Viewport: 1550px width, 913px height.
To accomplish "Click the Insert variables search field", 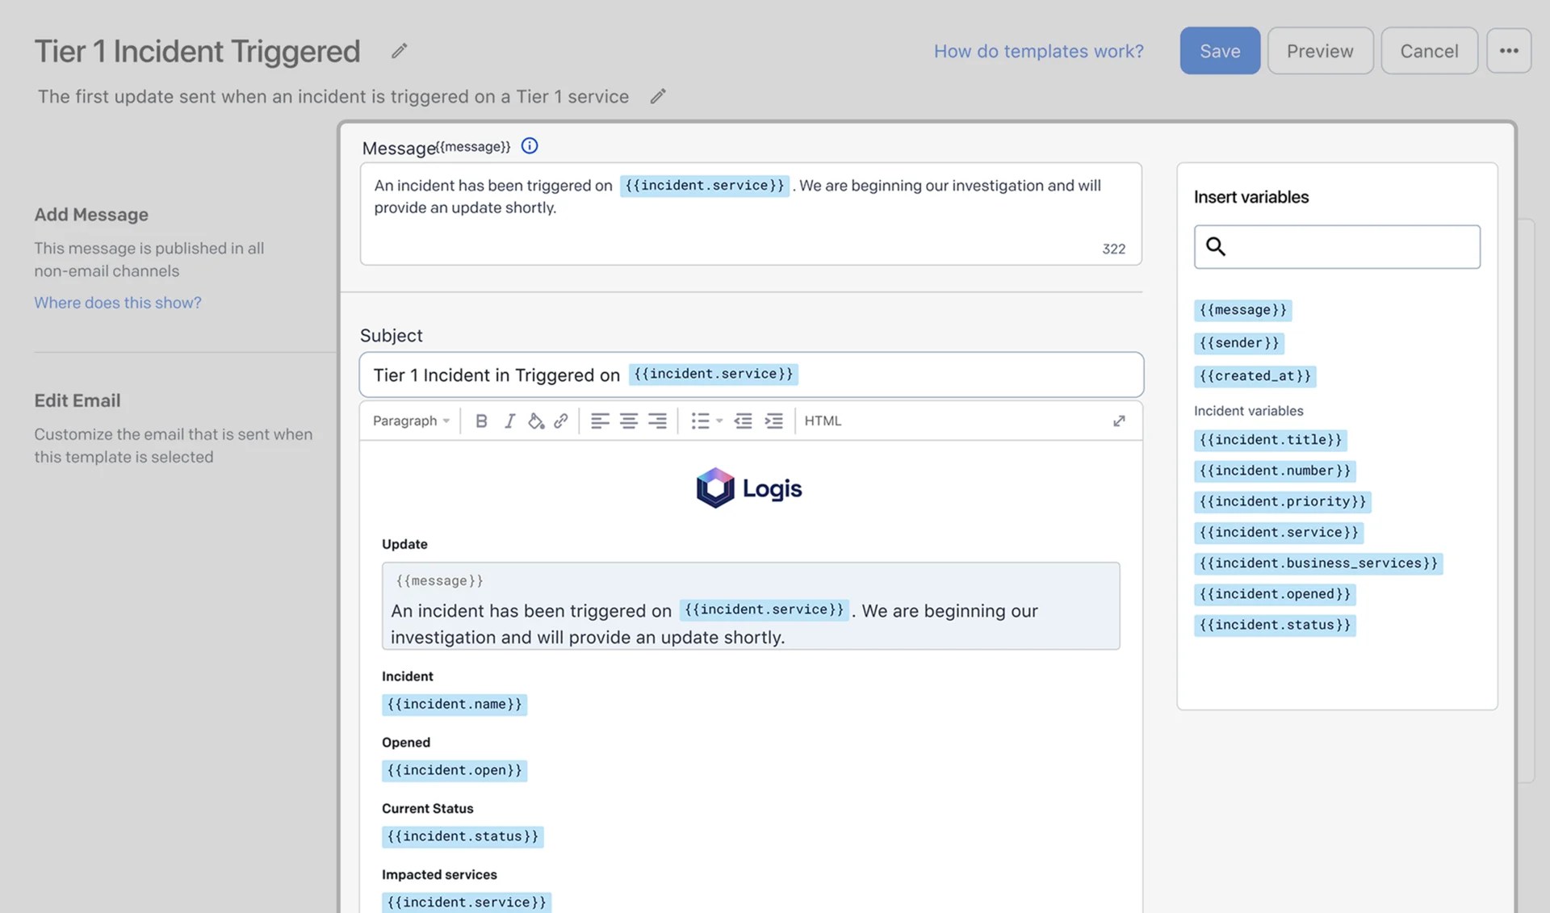I will click(1336, 247).
